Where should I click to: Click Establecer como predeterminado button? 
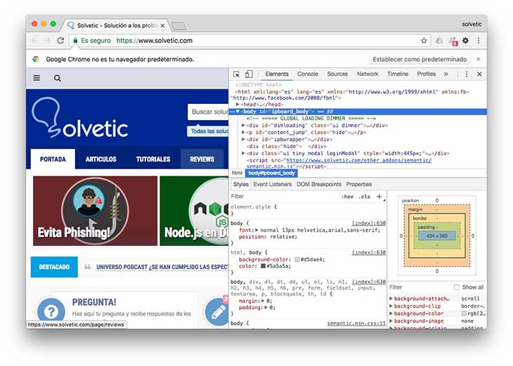[x=420, y=59]
